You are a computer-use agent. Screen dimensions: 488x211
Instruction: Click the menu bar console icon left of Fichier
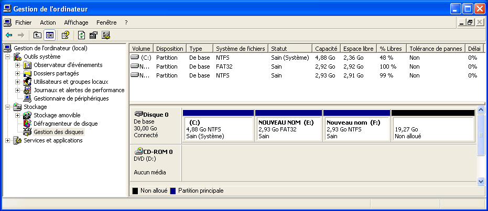click(7, 23)
